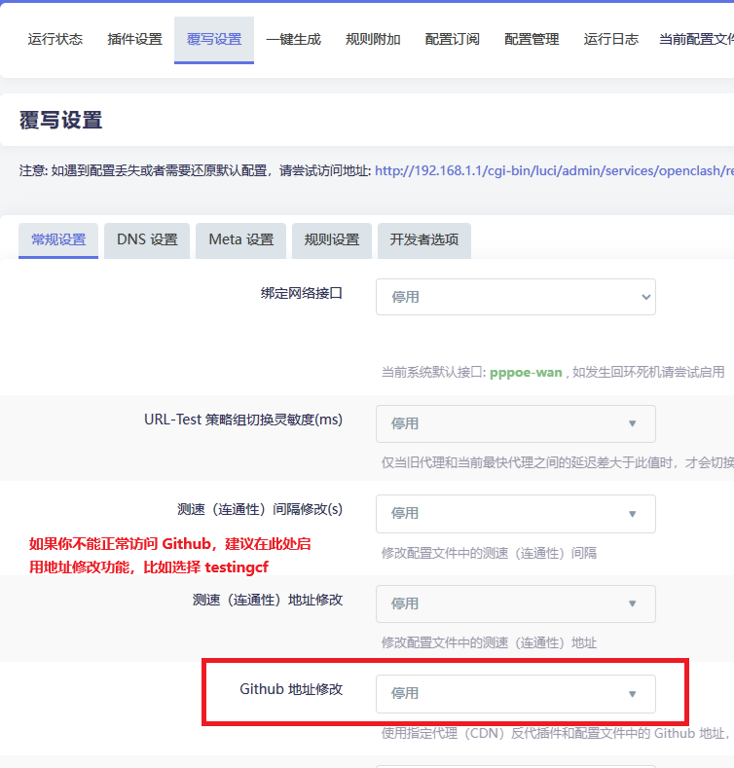The image size is (734, 768).
Task: View the 运行日志 tab
Action: click(x=611, y=40)
